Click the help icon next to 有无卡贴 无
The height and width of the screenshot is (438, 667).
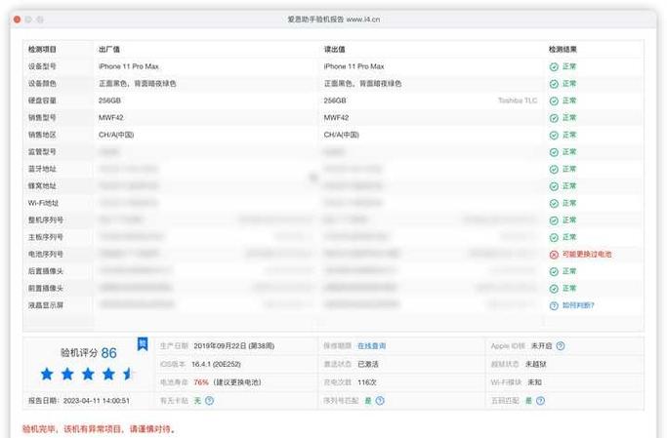click(209, 400)
